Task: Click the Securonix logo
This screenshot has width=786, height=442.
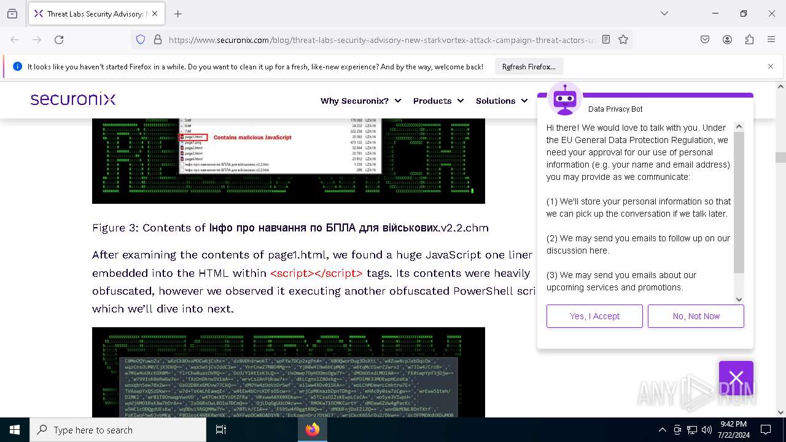Action: point(73,99)
